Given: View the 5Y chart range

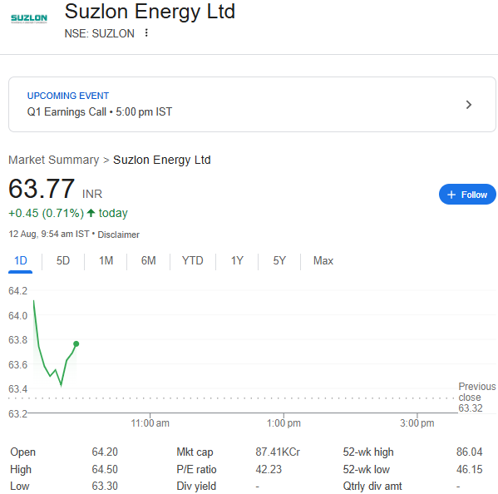Looking at the screenshot, I should point(279,261).
